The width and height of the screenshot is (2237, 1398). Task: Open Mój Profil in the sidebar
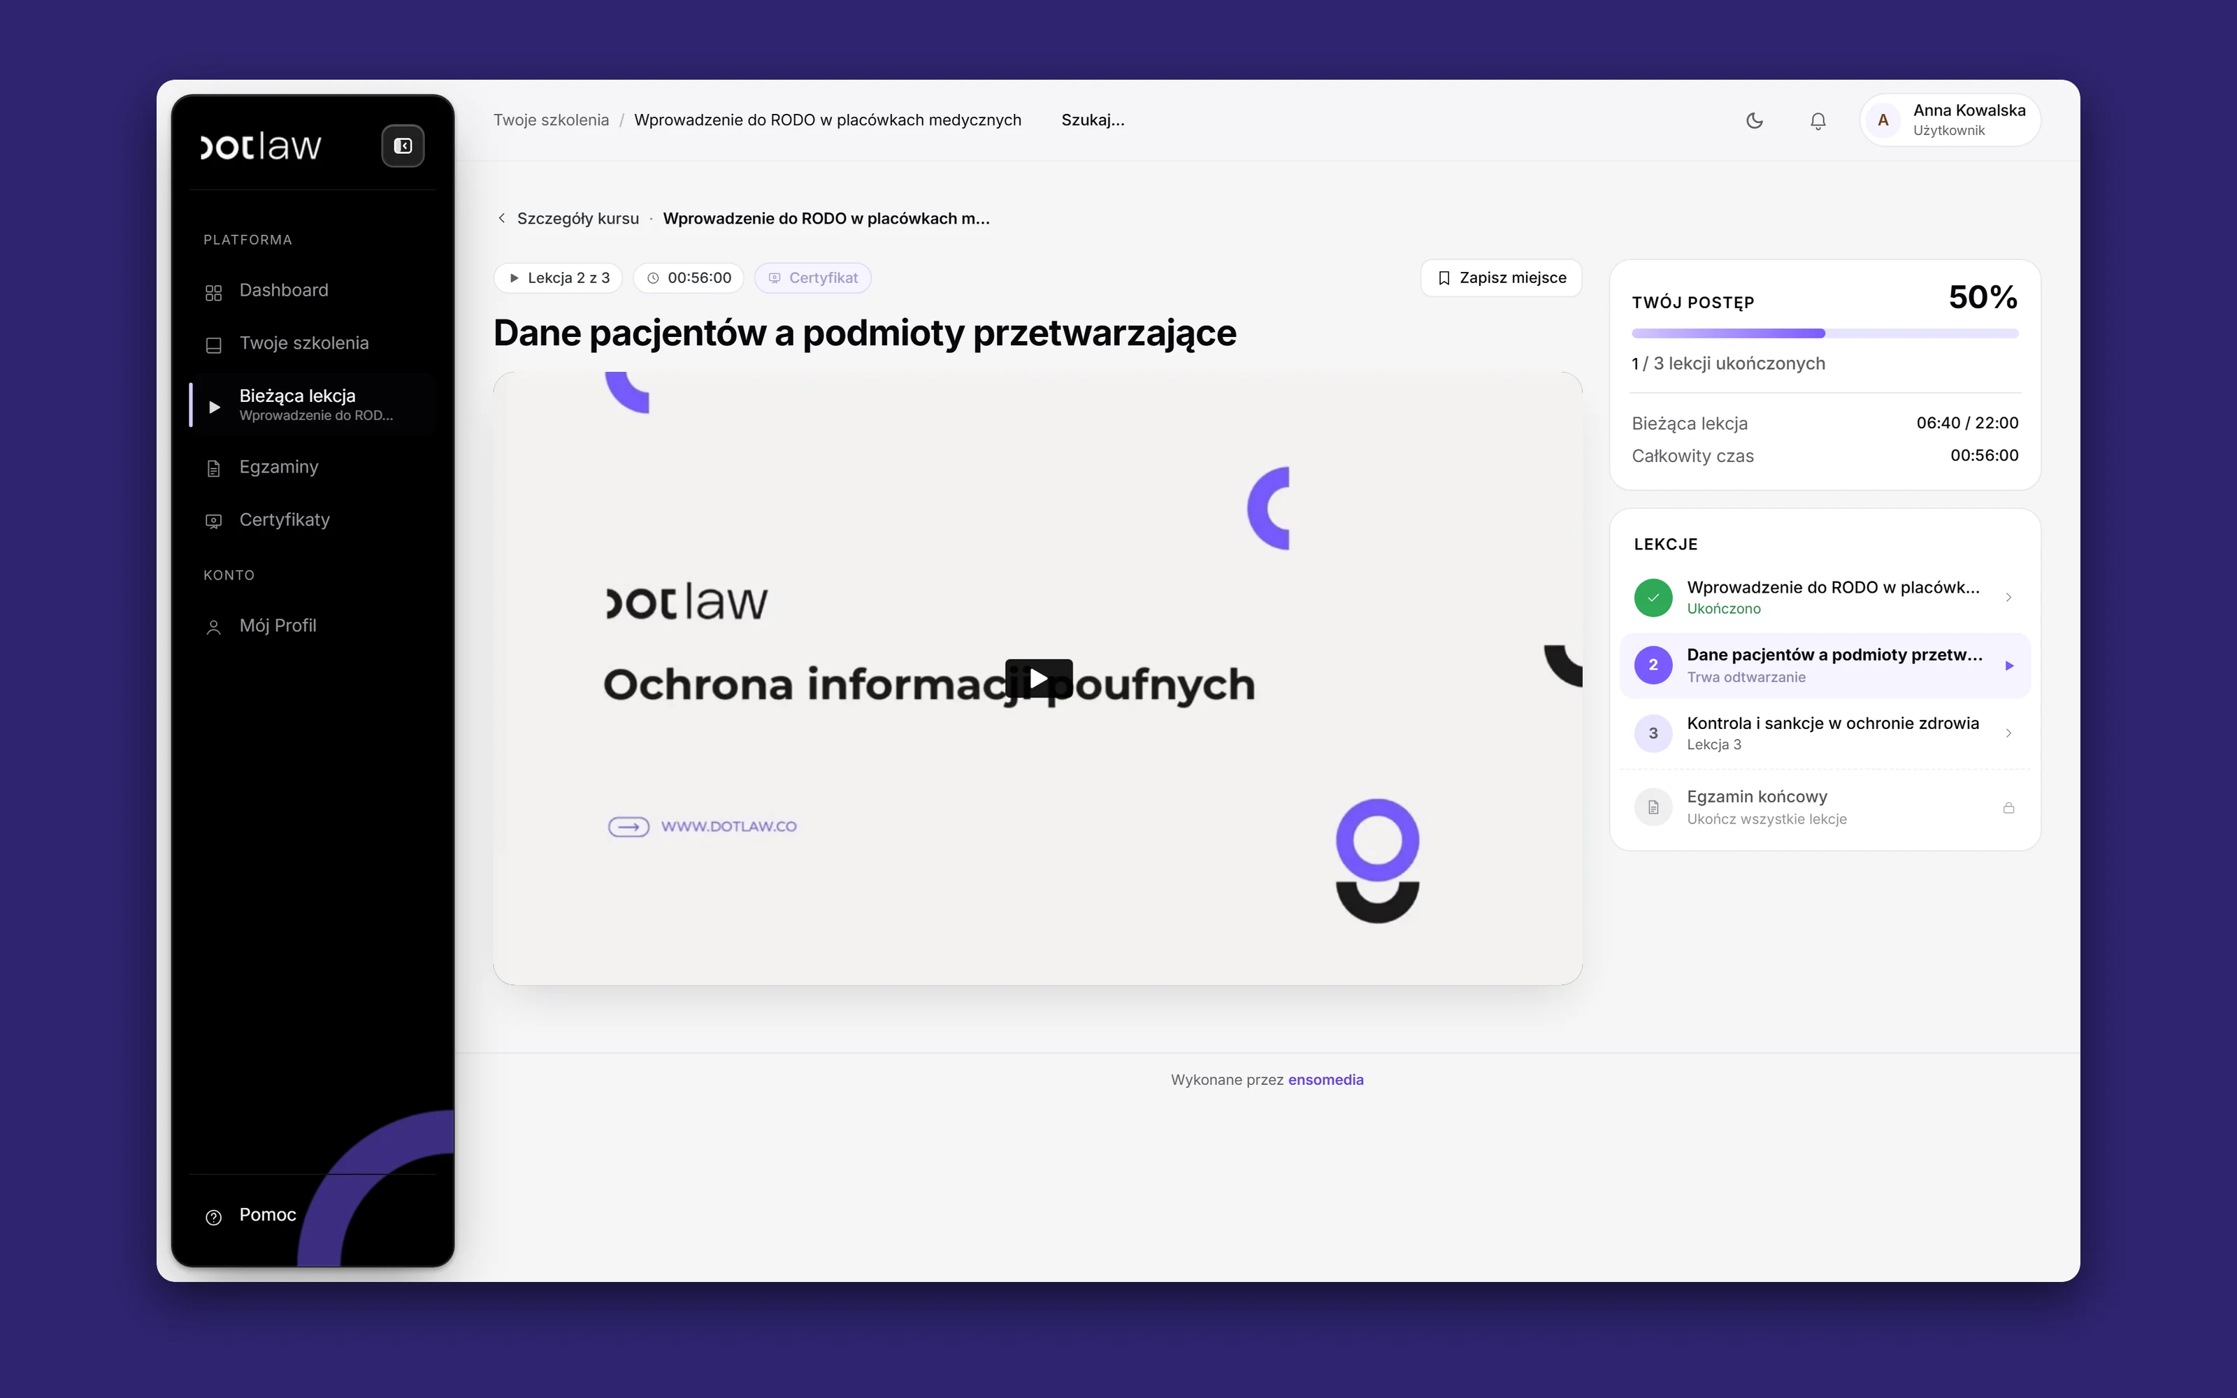coord(312,626)
